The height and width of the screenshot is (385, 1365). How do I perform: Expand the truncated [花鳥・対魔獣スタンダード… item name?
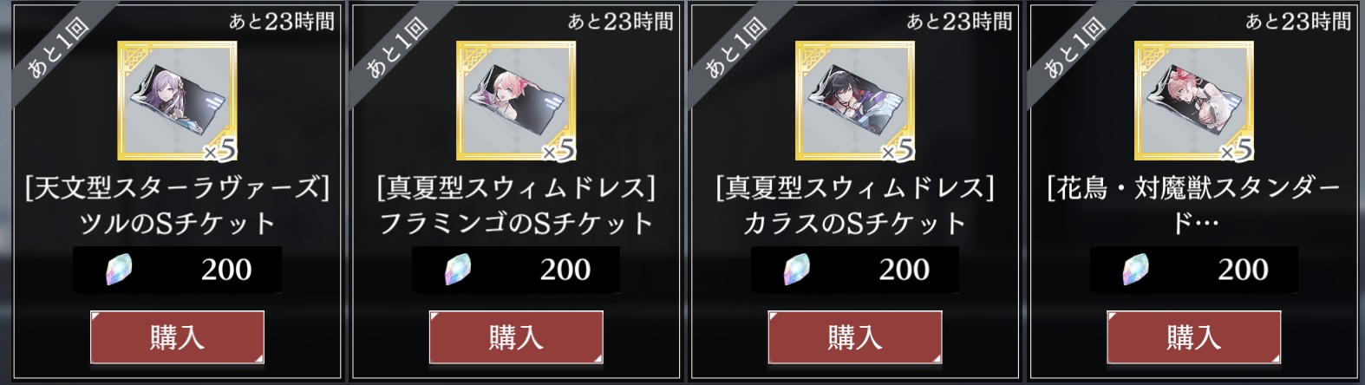point(1194,205)
